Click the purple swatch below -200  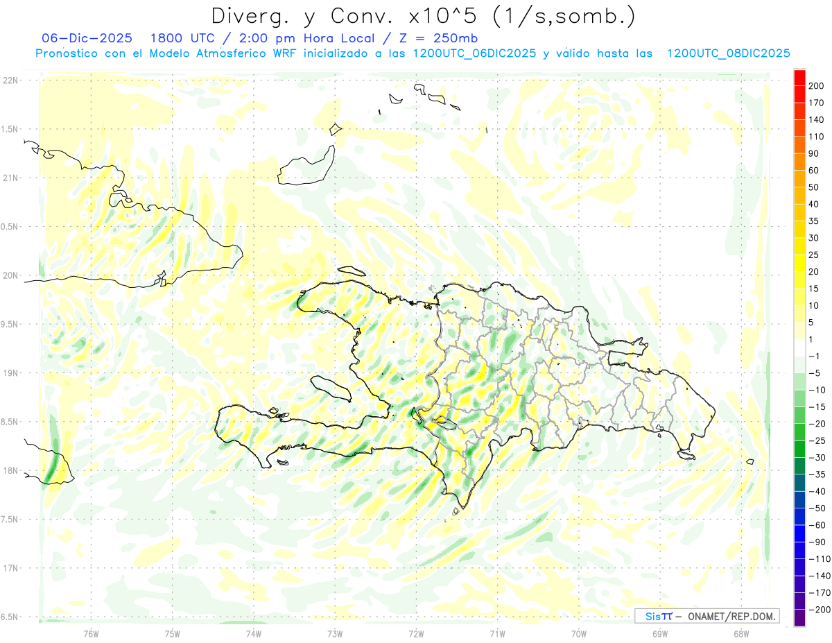click(799, 617)
